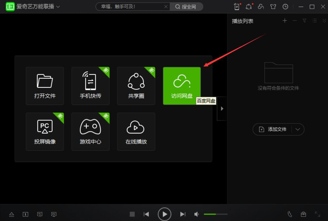This screenshot has height=221, width=328.
Task: Expand the 添加文件 dropdown arrow
Action: [298, 129]
